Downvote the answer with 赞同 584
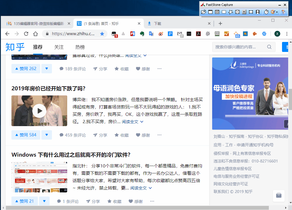This screenshot has height=210, width=292. tap(47, 135)
